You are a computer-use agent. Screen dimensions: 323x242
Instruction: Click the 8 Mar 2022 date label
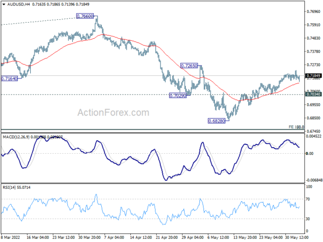pos(11,238)
